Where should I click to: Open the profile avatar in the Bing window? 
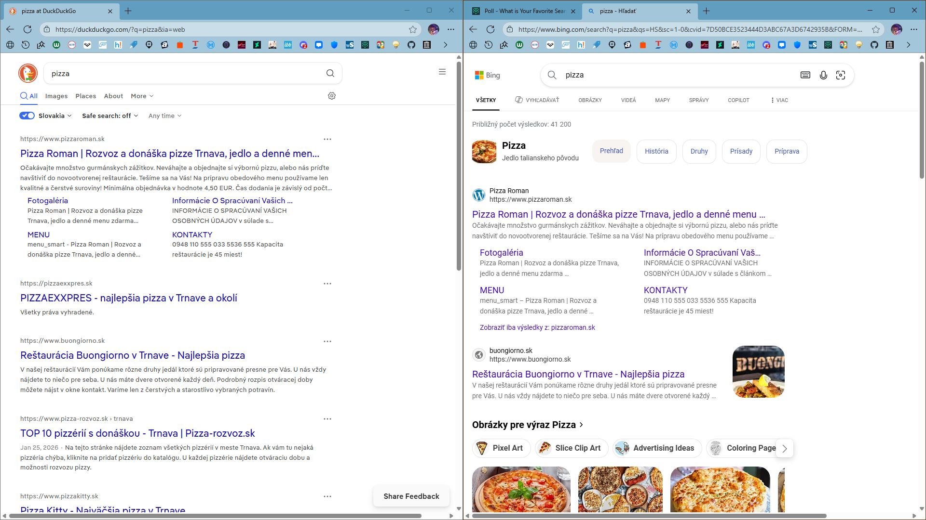point(897,29)
